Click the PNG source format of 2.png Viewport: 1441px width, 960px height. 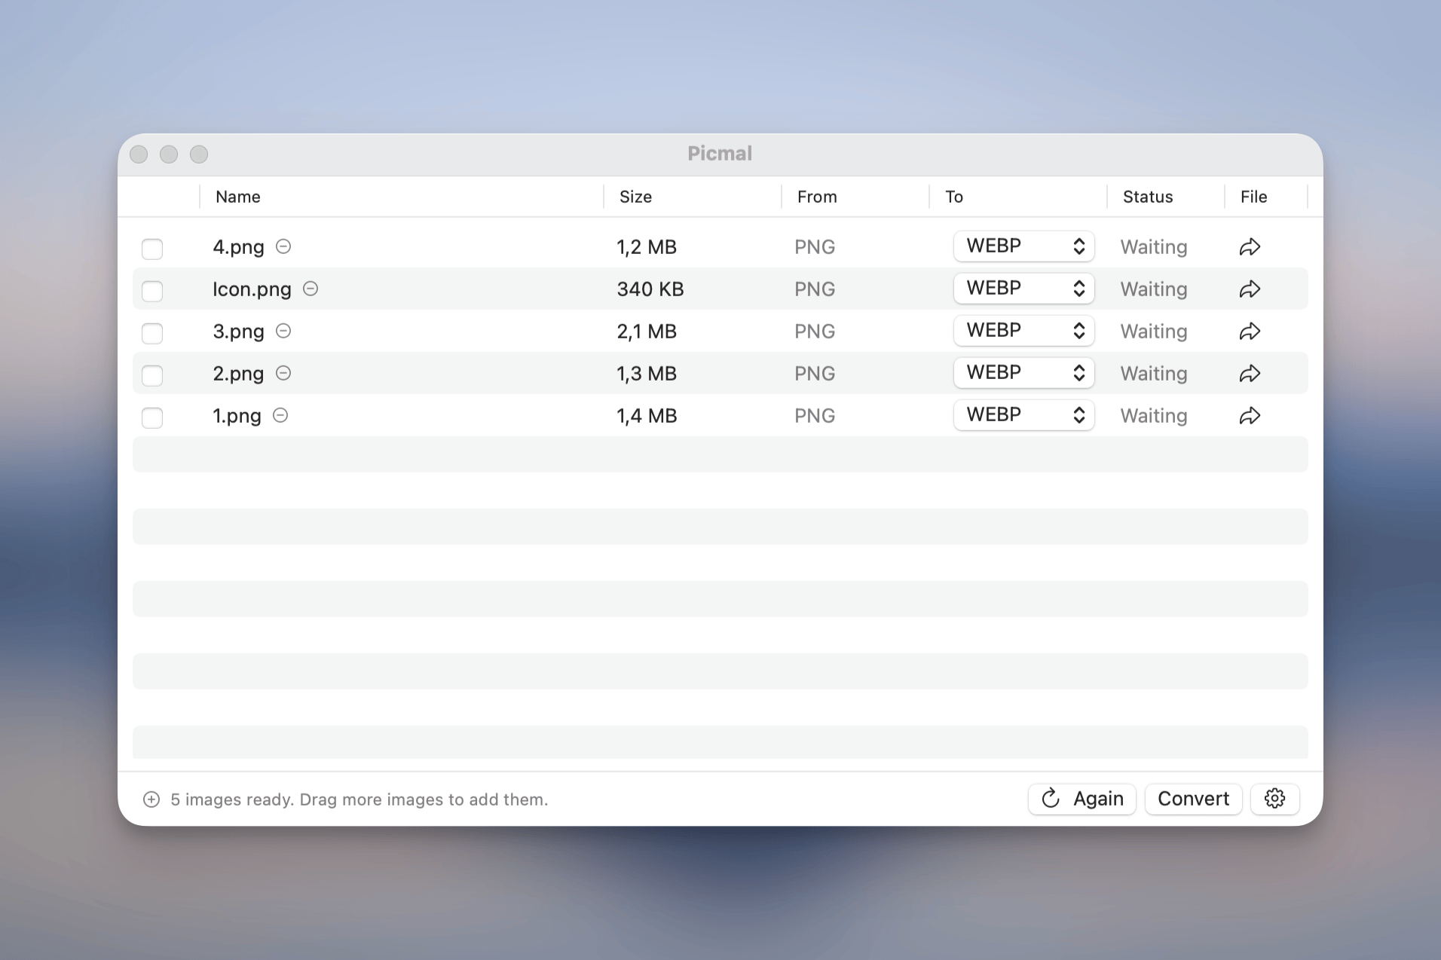coord(815,374)
